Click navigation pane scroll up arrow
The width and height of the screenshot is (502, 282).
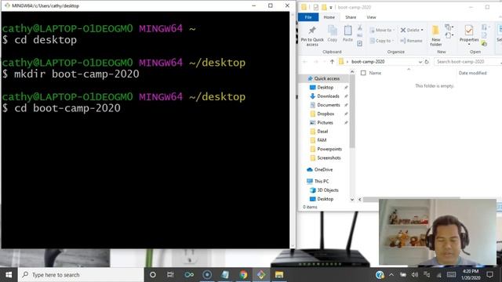click(x=352, y=72)
